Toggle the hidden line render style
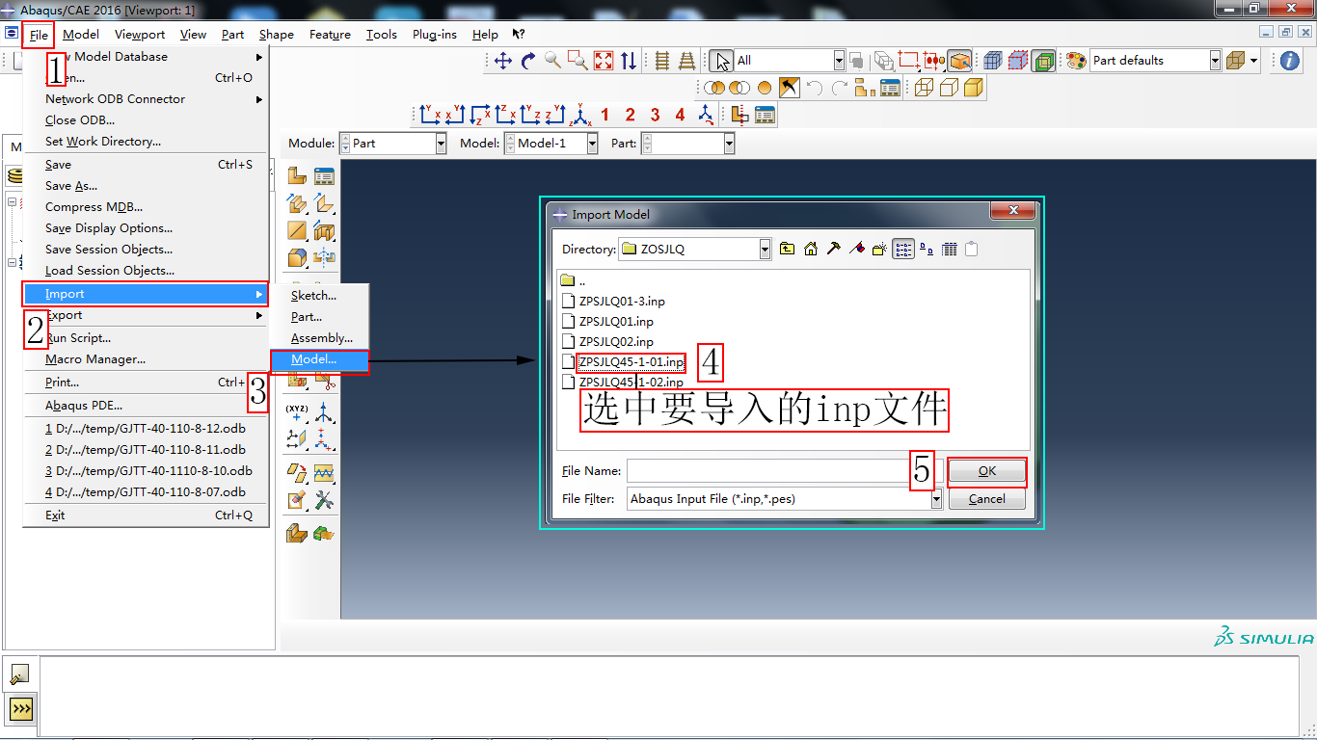This screenshot has height=740, width=1317. click(949, 88)
